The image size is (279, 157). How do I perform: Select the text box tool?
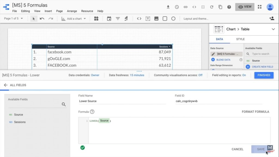click(x=148, y=19)
